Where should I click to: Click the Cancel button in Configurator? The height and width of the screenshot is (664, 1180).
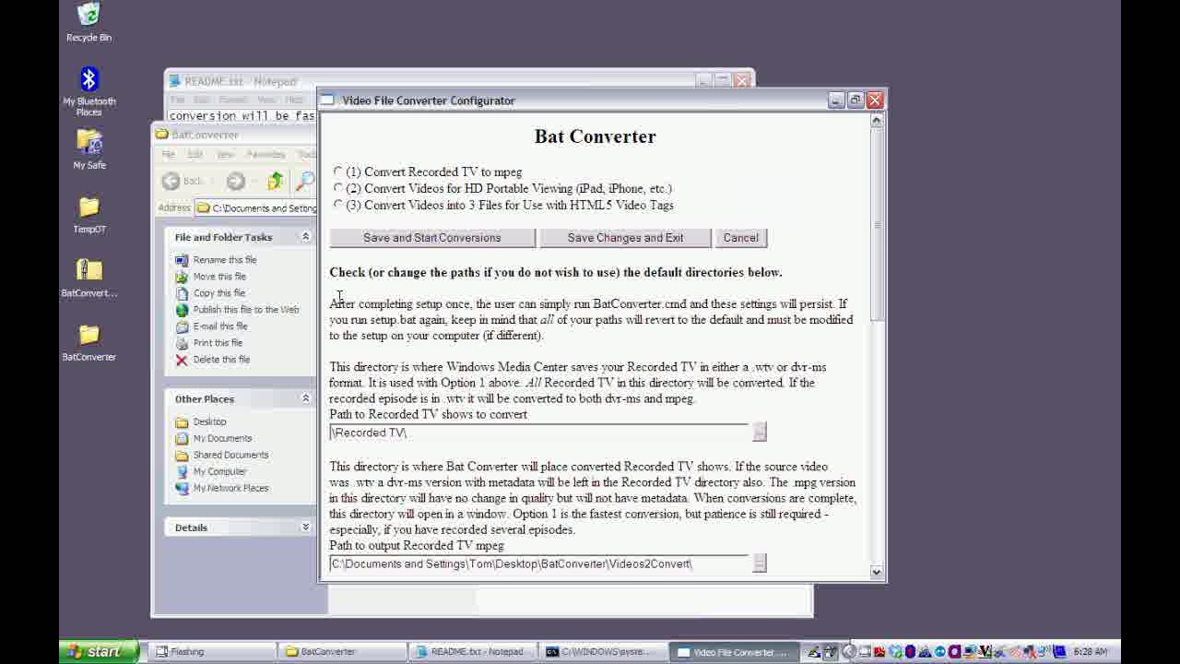click(741, 238)
